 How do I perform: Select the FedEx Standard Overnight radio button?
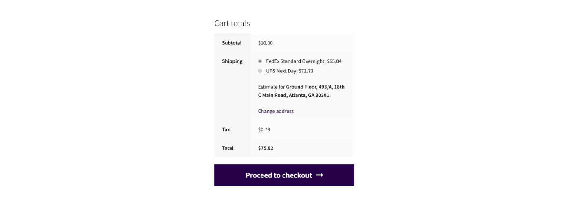(x=260, y=61)
